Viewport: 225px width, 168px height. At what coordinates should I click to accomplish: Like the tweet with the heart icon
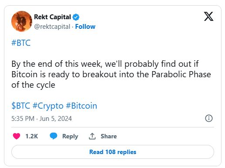[x=17, y=136]
